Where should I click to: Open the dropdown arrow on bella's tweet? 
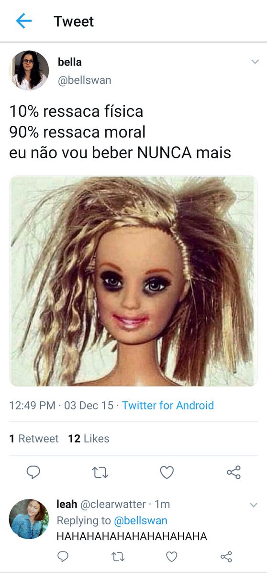[254, 62]
